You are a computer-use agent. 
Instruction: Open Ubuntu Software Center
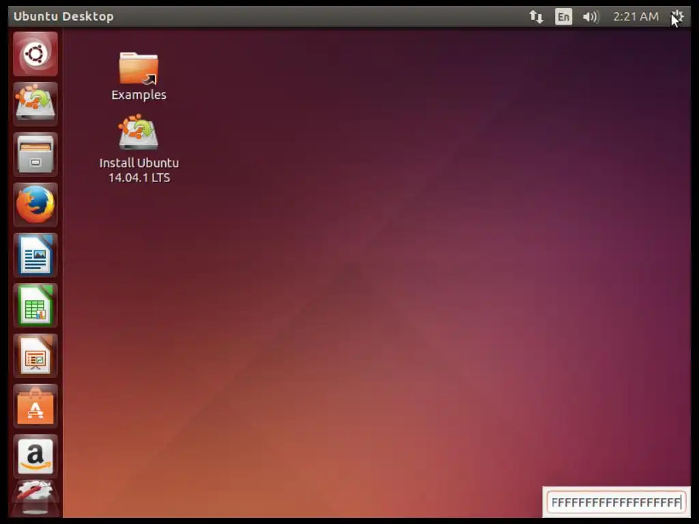point(35,407)
